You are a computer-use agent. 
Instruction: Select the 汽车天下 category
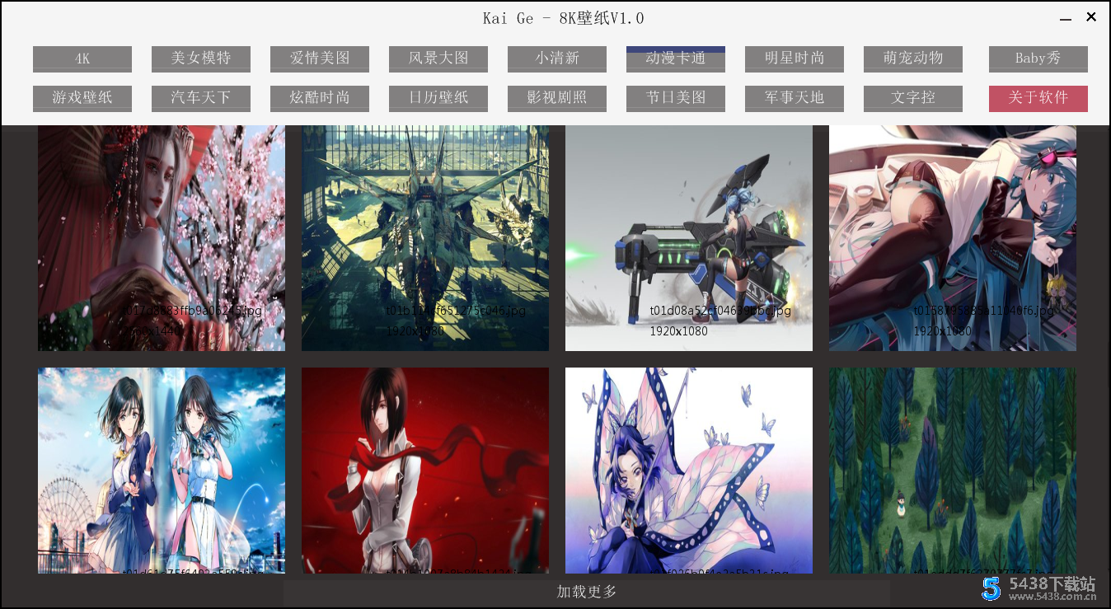201,98
